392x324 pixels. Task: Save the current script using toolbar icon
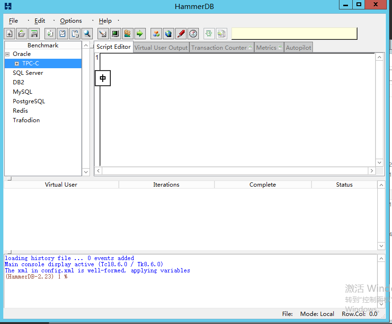[34, 33]
